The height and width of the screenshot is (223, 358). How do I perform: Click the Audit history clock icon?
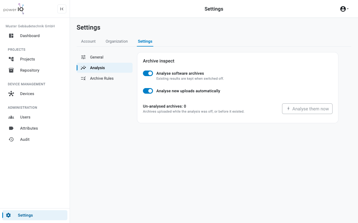[x=11, y=139]
